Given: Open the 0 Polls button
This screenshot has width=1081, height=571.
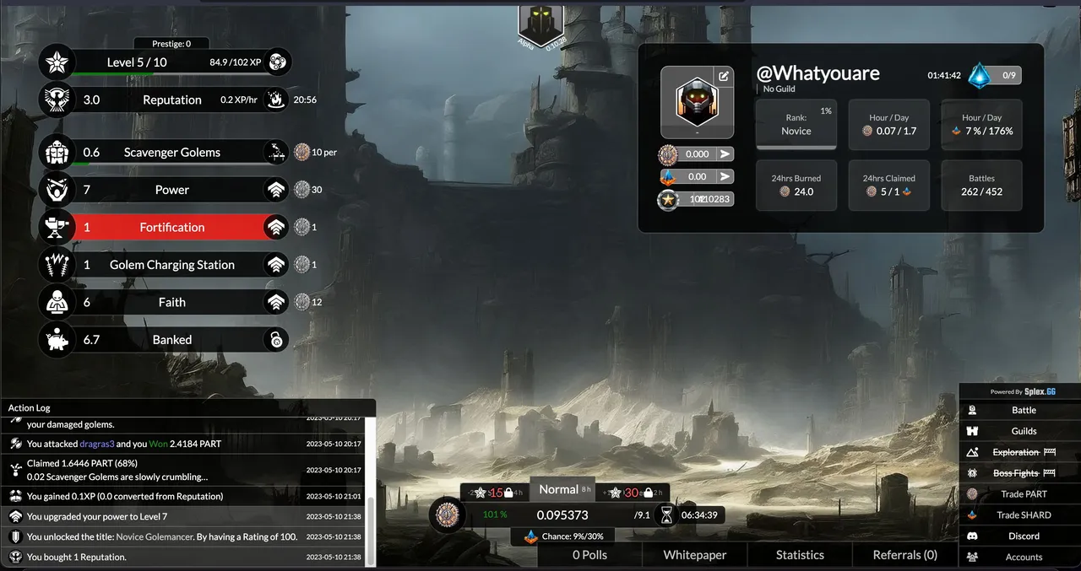Looking at the screenshot, I should point(589,554).
